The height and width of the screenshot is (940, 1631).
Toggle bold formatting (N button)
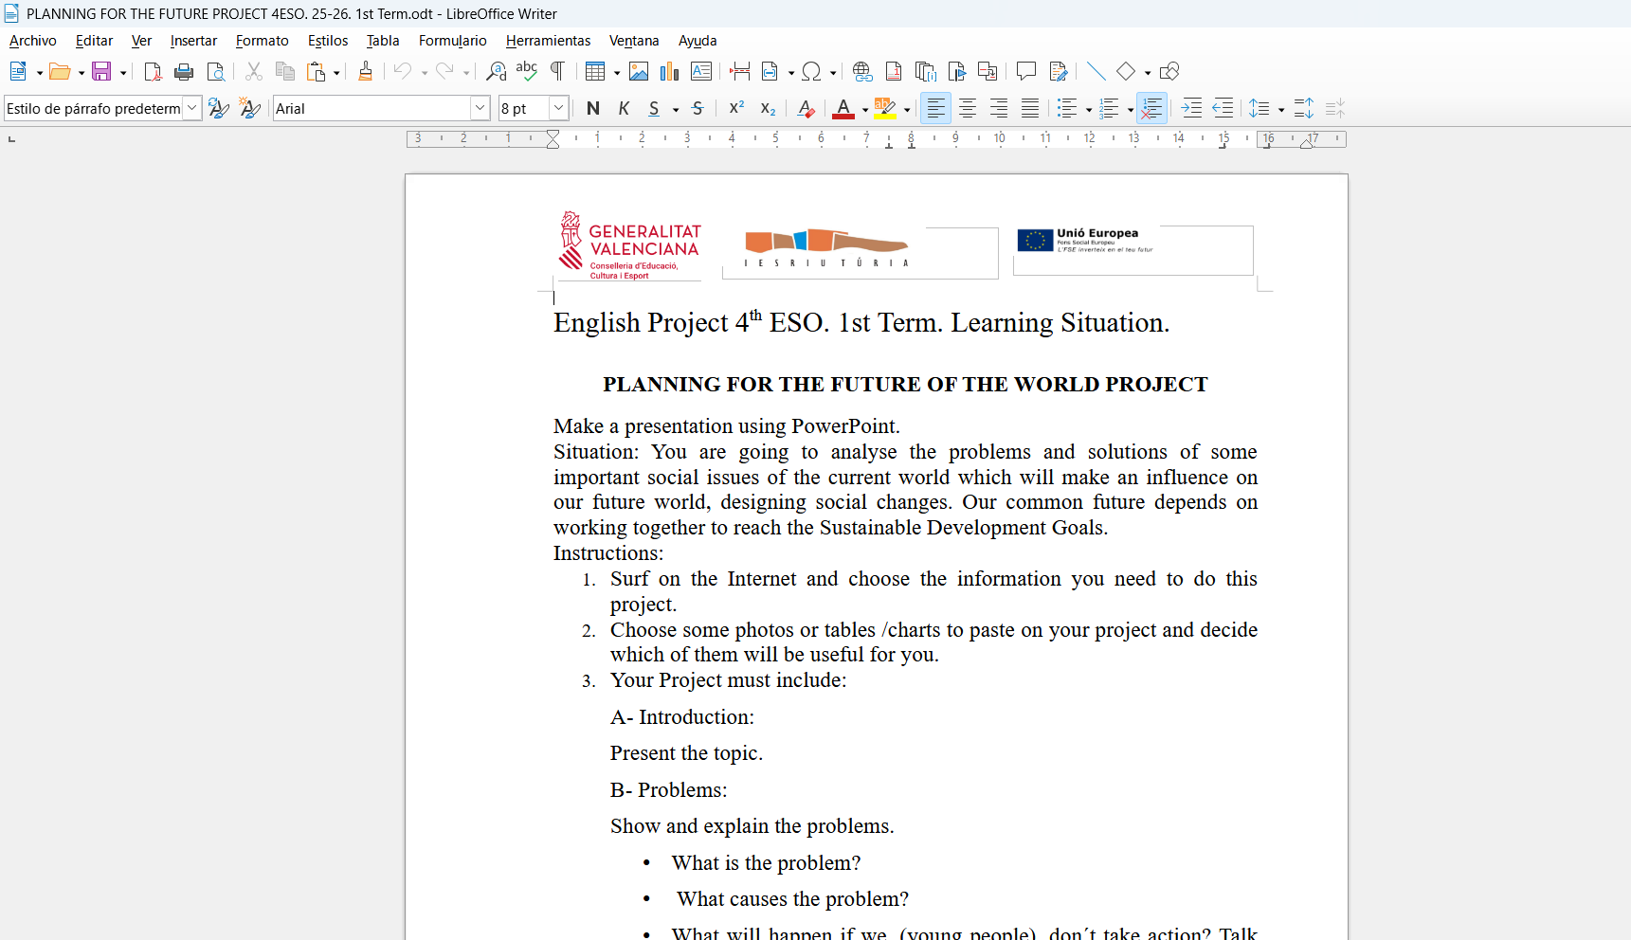pos(593,109)
